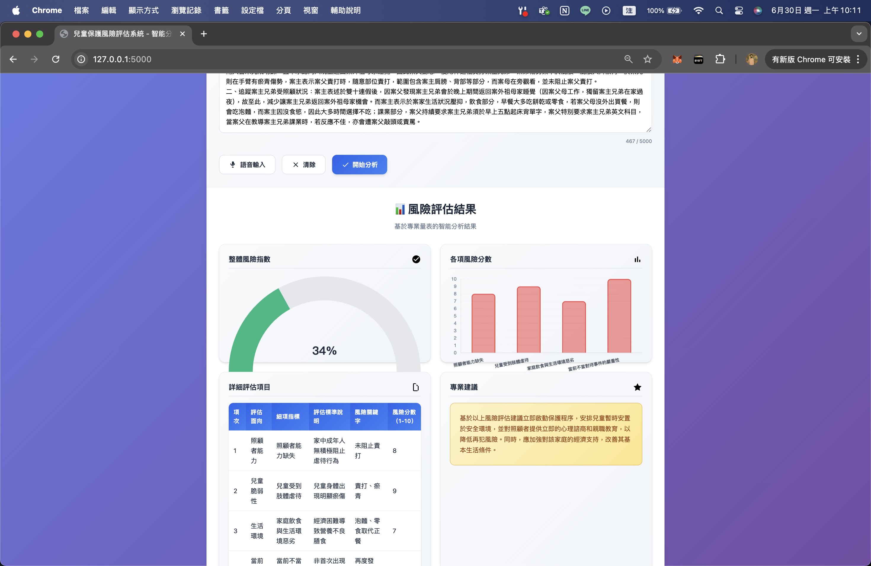Bookmark page with star icon in address bar
The image size is (871, 566).
[647, 59]
